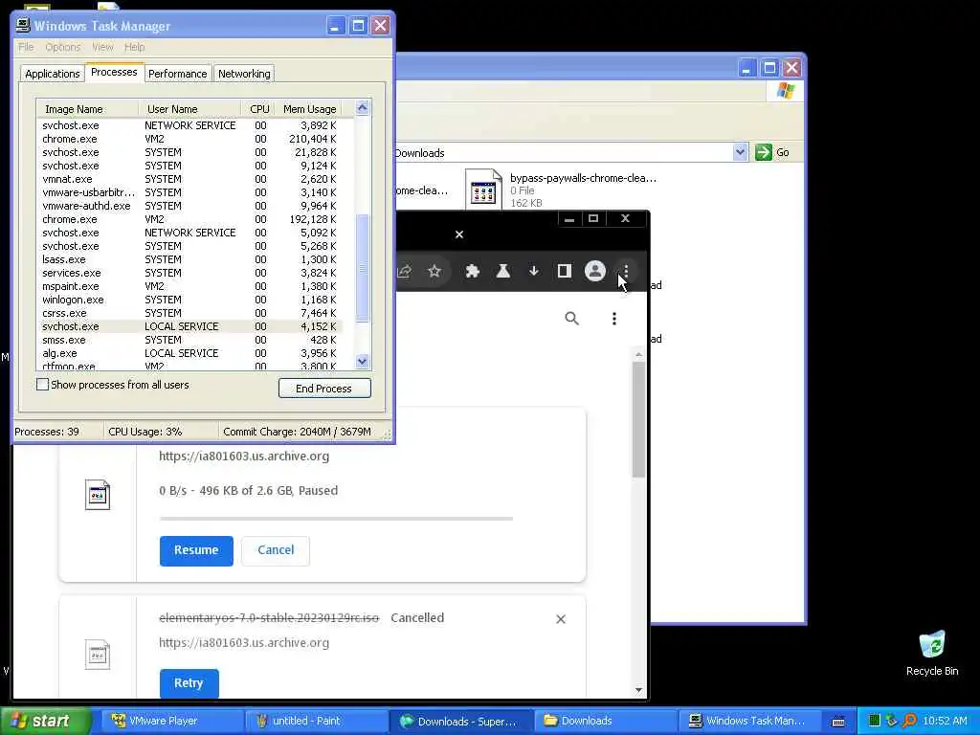Click the Explorer address field showing Downloads
This screenshot has width=980, height=735.
click(x=563, y=152)
